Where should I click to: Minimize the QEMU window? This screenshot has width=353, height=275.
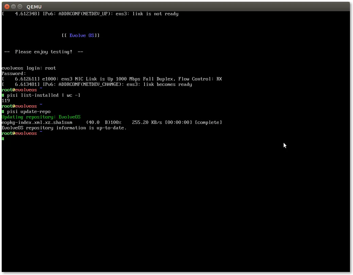click(14, 6)
